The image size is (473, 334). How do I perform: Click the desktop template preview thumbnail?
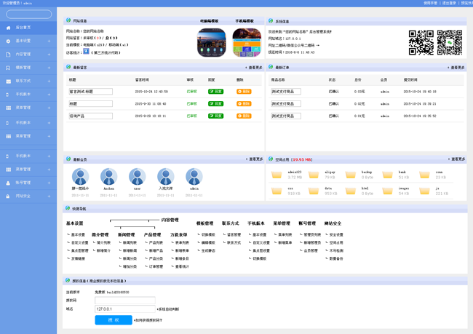point(211,42)
